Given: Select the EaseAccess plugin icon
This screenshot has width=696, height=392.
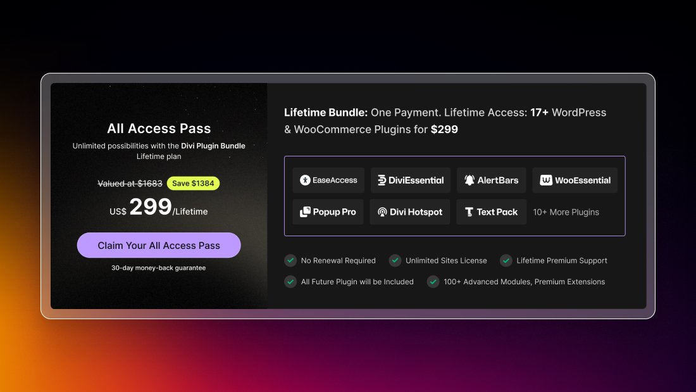Looking at the screenshot, I should (305, 180).
